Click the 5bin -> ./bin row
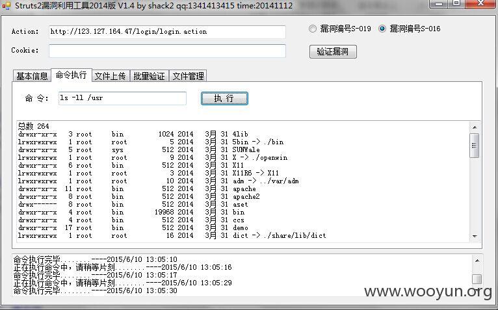Viewport: 498px width, 310px height. [x=151, y=142]
